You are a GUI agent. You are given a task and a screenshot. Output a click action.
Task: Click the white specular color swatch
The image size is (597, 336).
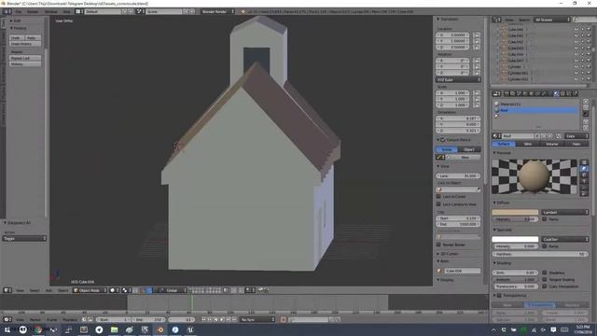(x=515, y=239)
